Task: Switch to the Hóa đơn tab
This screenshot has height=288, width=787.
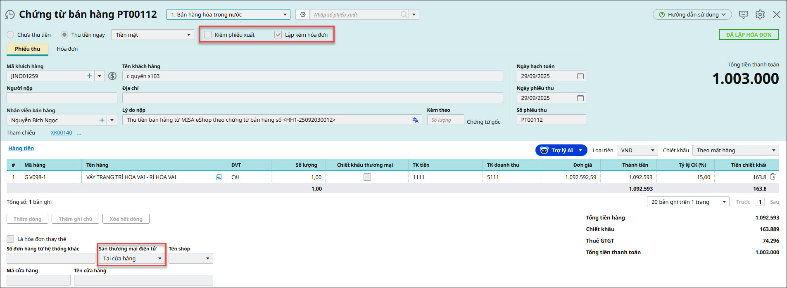Action: [x=67, y=49]
